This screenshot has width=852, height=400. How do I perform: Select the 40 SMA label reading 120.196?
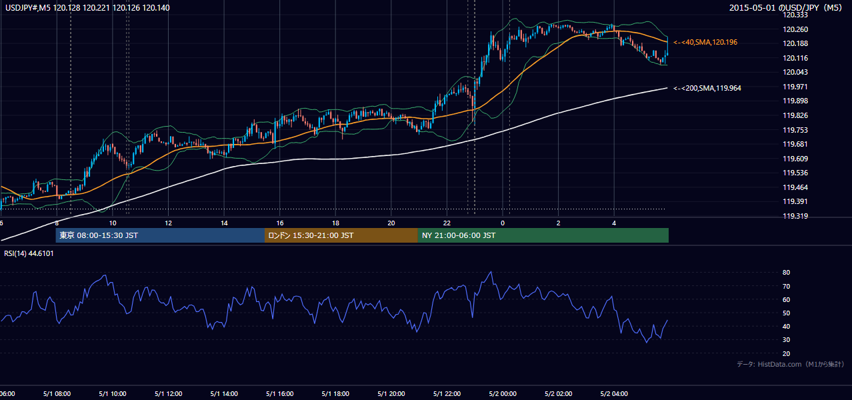pyautogui.click(x=705, y=42)
